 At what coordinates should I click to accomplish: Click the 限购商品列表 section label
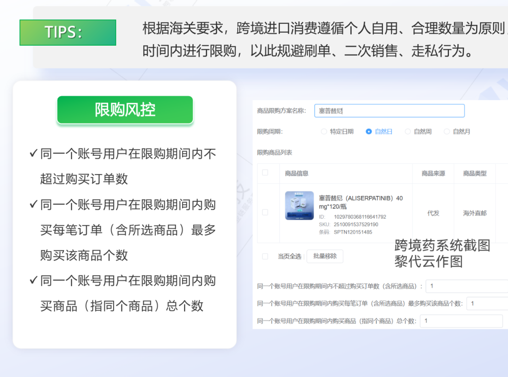[274, 152]
